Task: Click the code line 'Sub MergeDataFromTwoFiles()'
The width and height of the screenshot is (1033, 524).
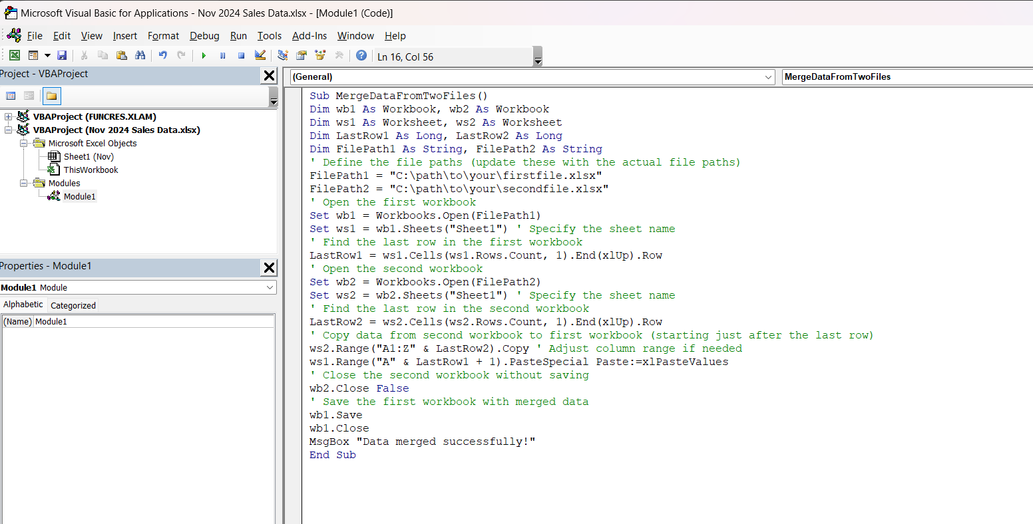Action: [399, 96]
